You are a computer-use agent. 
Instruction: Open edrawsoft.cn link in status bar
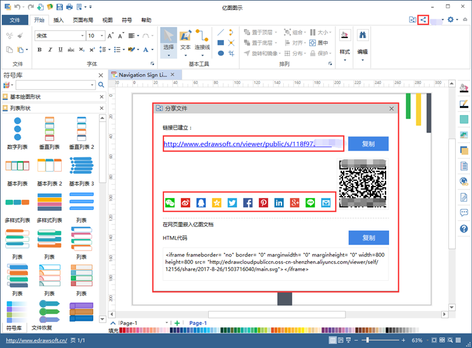(36, 340)
